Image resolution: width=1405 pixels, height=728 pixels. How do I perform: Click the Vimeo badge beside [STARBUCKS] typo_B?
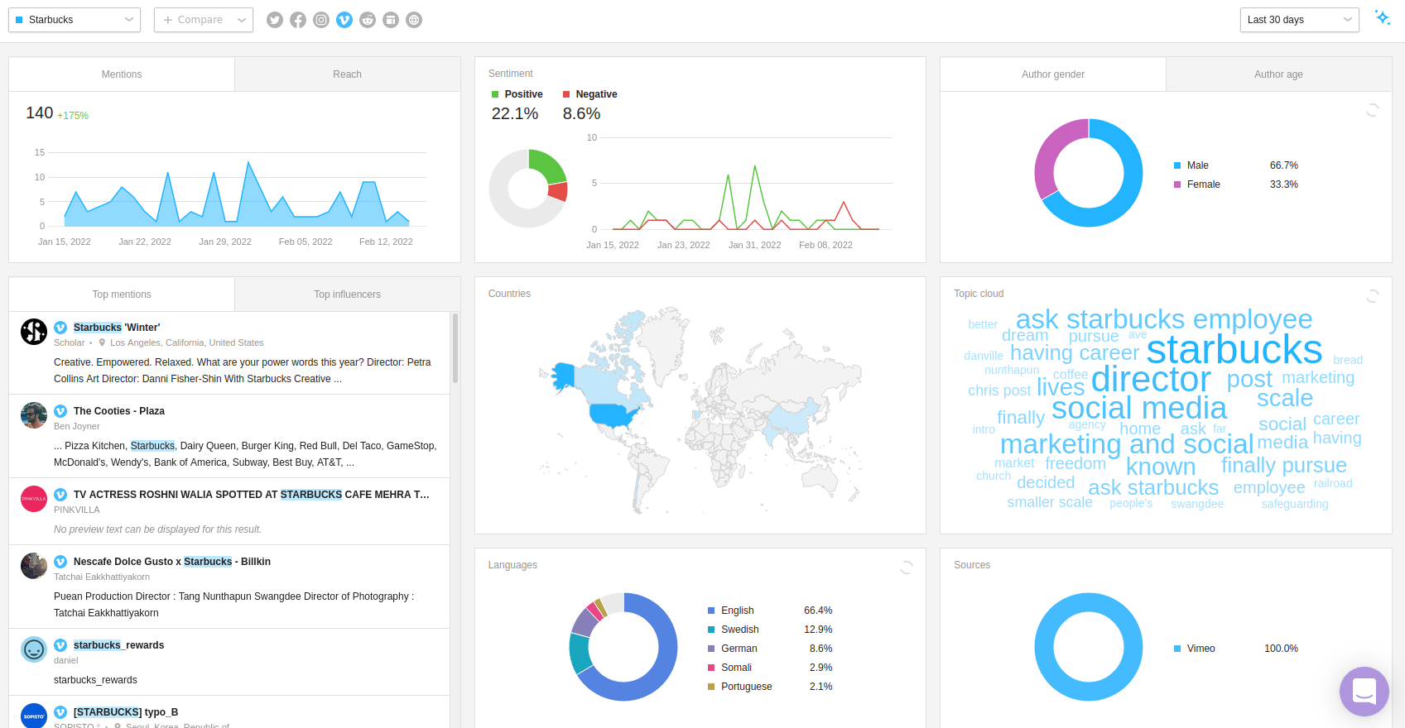[x=60, y=712]
